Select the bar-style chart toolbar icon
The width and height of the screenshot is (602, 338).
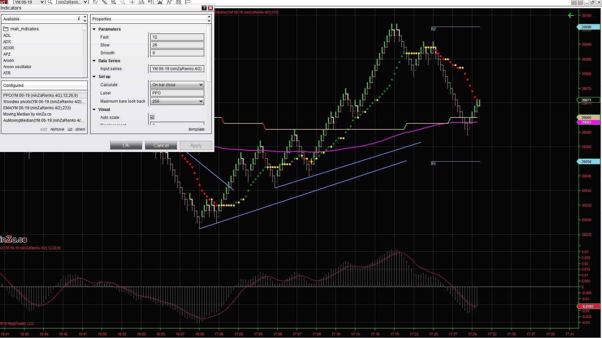pos(96,2)
